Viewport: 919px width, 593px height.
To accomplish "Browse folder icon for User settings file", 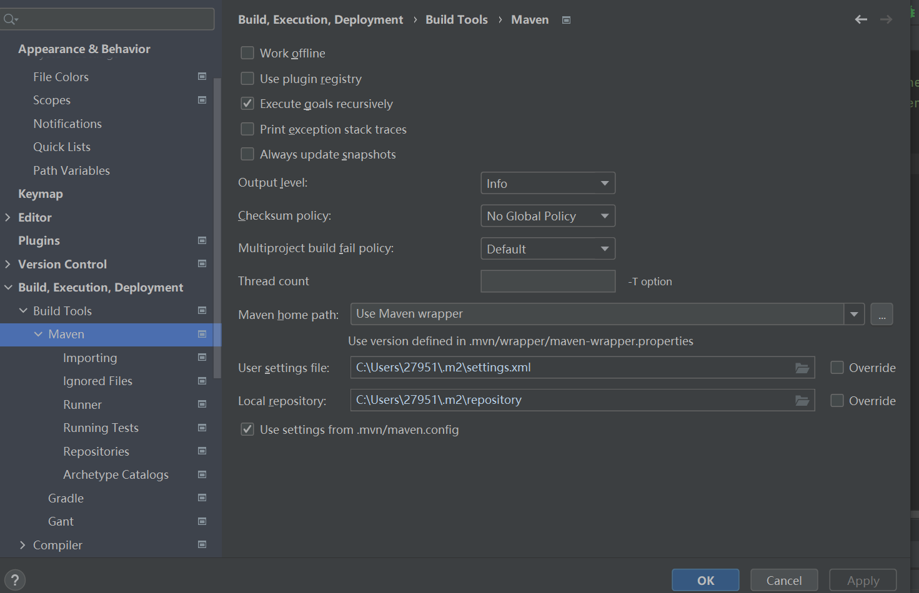I will click(x=802, y=368).
